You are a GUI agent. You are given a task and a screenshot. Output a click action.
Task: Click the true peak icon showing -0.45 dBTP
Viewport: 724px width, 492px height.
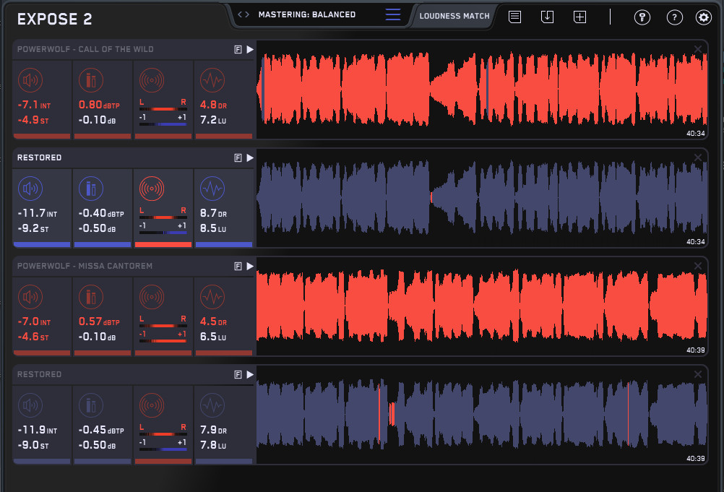pyautogui.click(x=91, y=406)
